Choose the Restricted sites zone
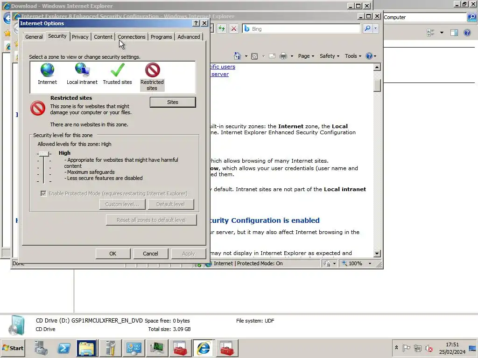This screenshot has height=358, width=478. (152, 77)
